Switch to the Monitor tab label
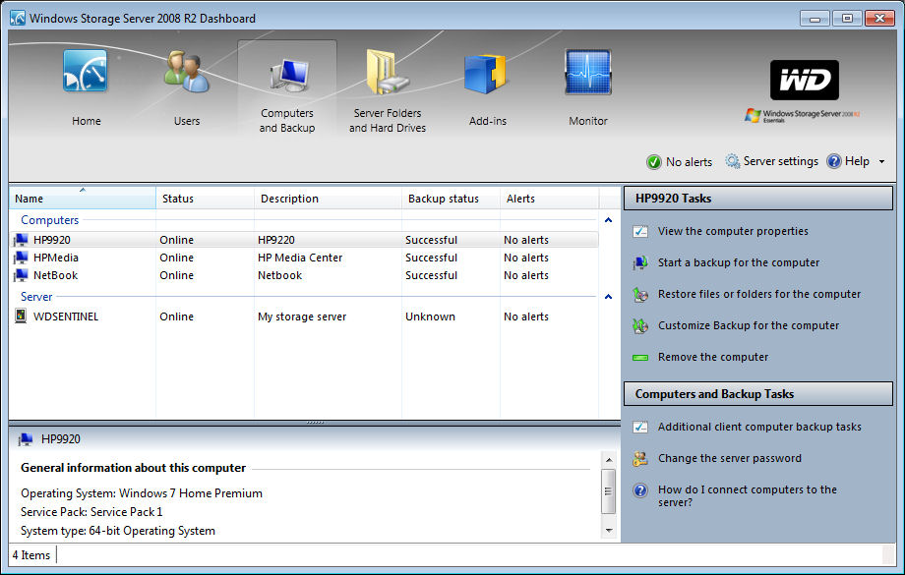This screenshot has width=905, height=575. click(x=587, y=121)
